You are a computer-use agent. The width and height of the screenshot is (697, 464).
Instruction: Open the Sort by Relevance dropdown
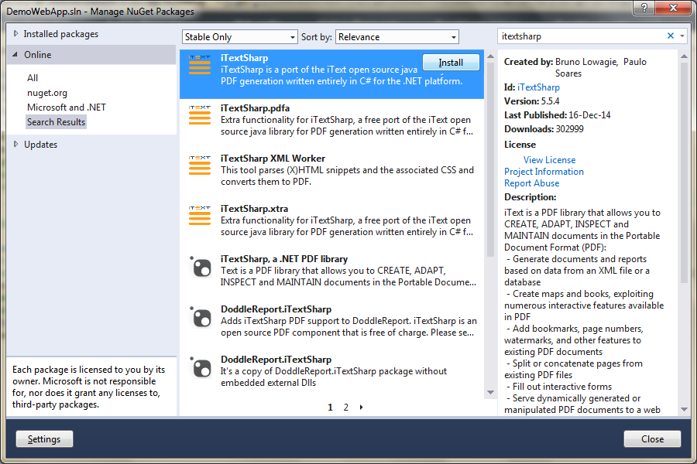pyautogui.click(x=397, y=37)
